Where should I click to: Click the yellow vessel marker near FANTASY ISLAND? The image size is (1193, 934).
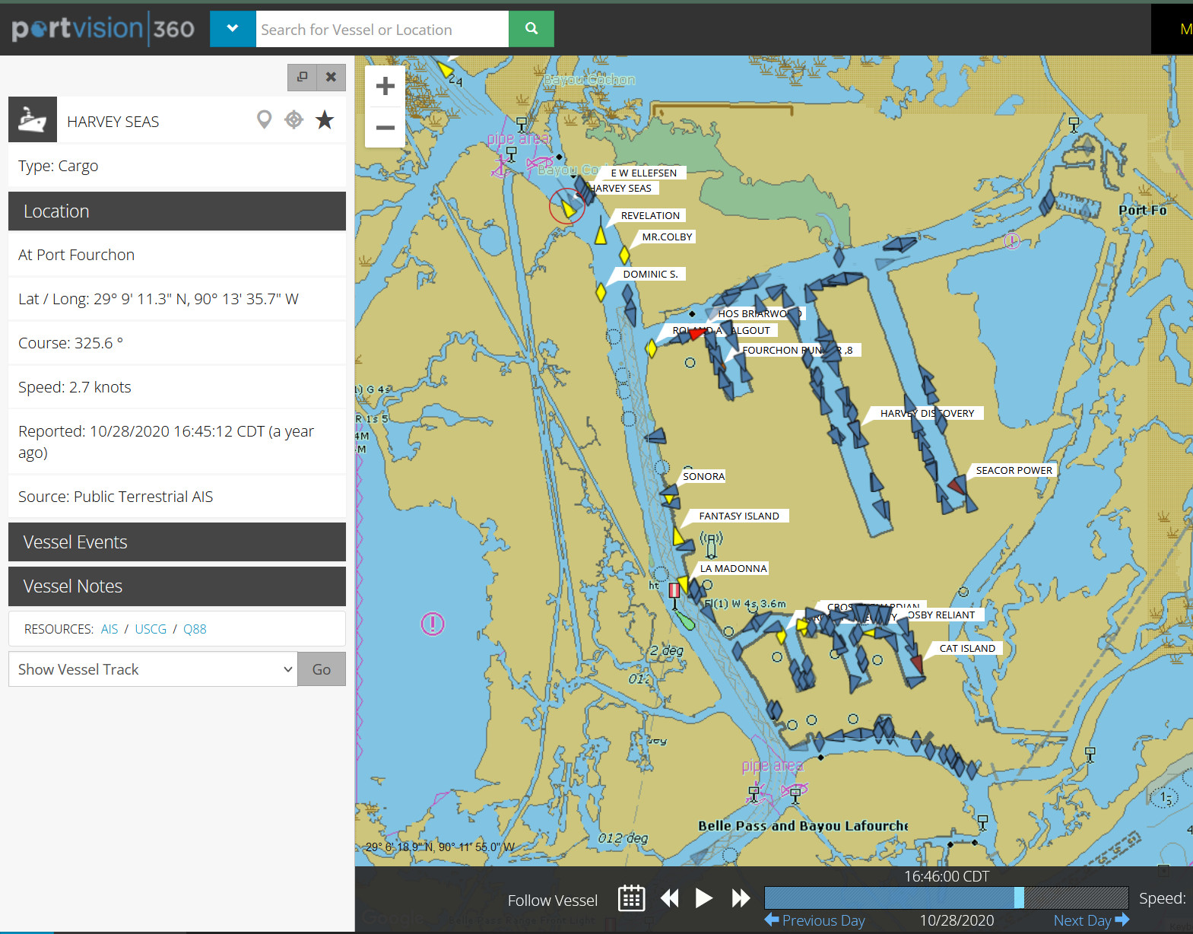pos(678,536)
